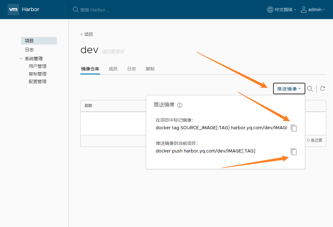Image resolution: width=333 pixels, height=227 pixels.
Task: Click the admin user avatar icon
Action: [303, 10]
